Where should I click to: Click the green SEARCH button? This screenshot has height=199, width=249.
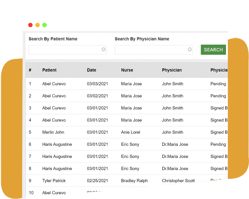(x=213, y=50)
